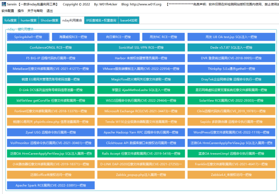279x194 pixels.
Task: Click Tenda W15E企业级路由器配置文件泄漏 button
Action: (141, 122)
